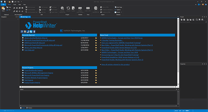
Task: Open the Facebook icon on Start Page
Action: click(x=34, y=31)
